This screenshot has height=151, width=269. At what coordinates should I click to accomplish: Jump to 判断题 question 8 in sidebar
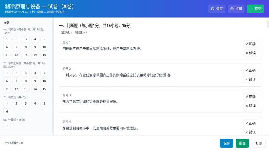click(26, 47)
